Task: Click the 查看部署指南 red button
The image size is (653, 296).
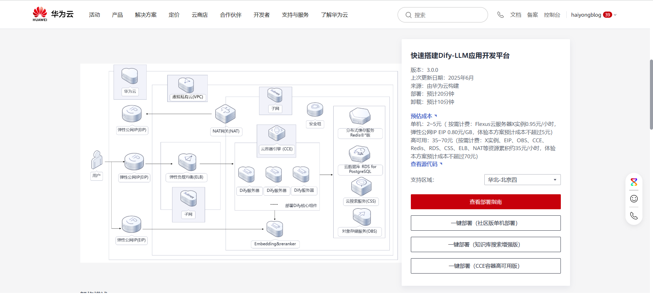Action: tap(486, 202)
